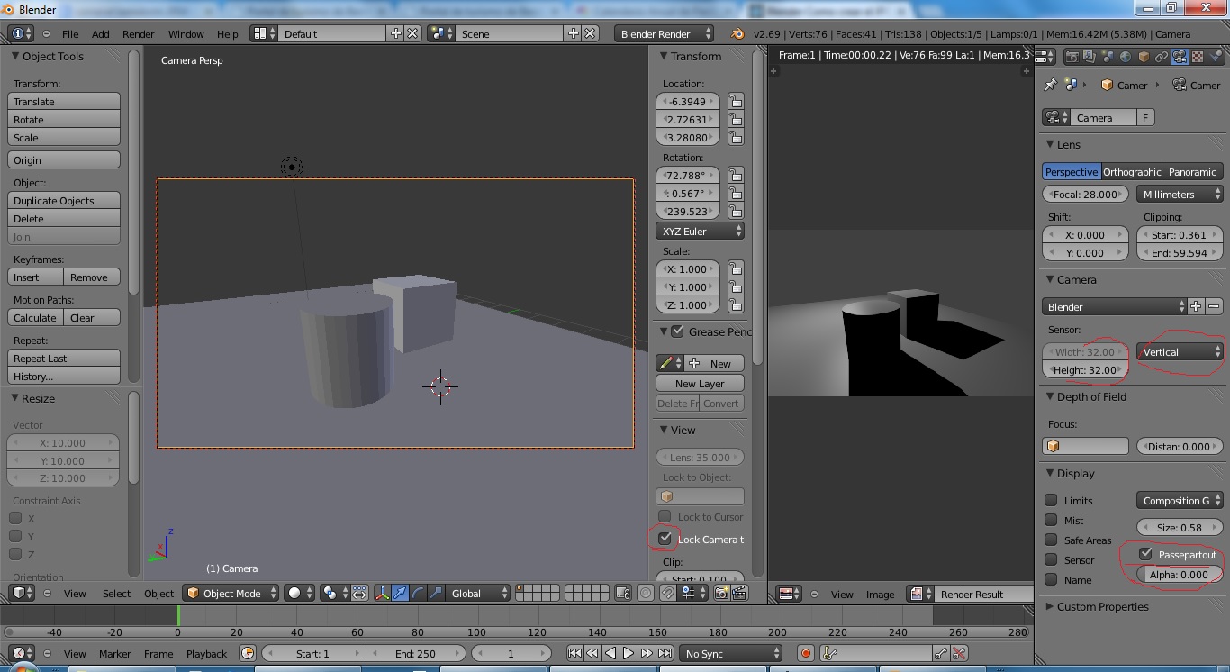Toggle proportional editing circle icon
The height and width of the screenshot is (672, 1230).
(646, 593)
